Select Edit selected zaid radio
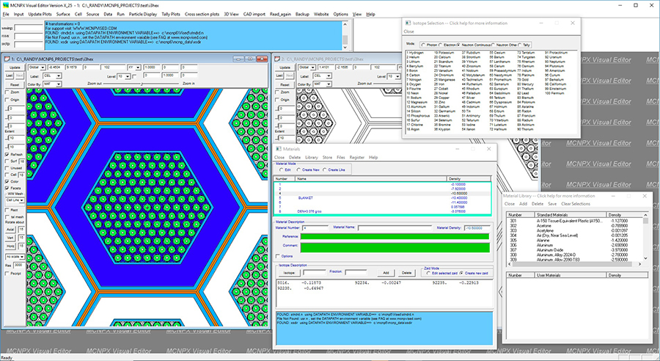Image resolution: width=660 pixels, height=361 pixels. [x=428, y=273]
